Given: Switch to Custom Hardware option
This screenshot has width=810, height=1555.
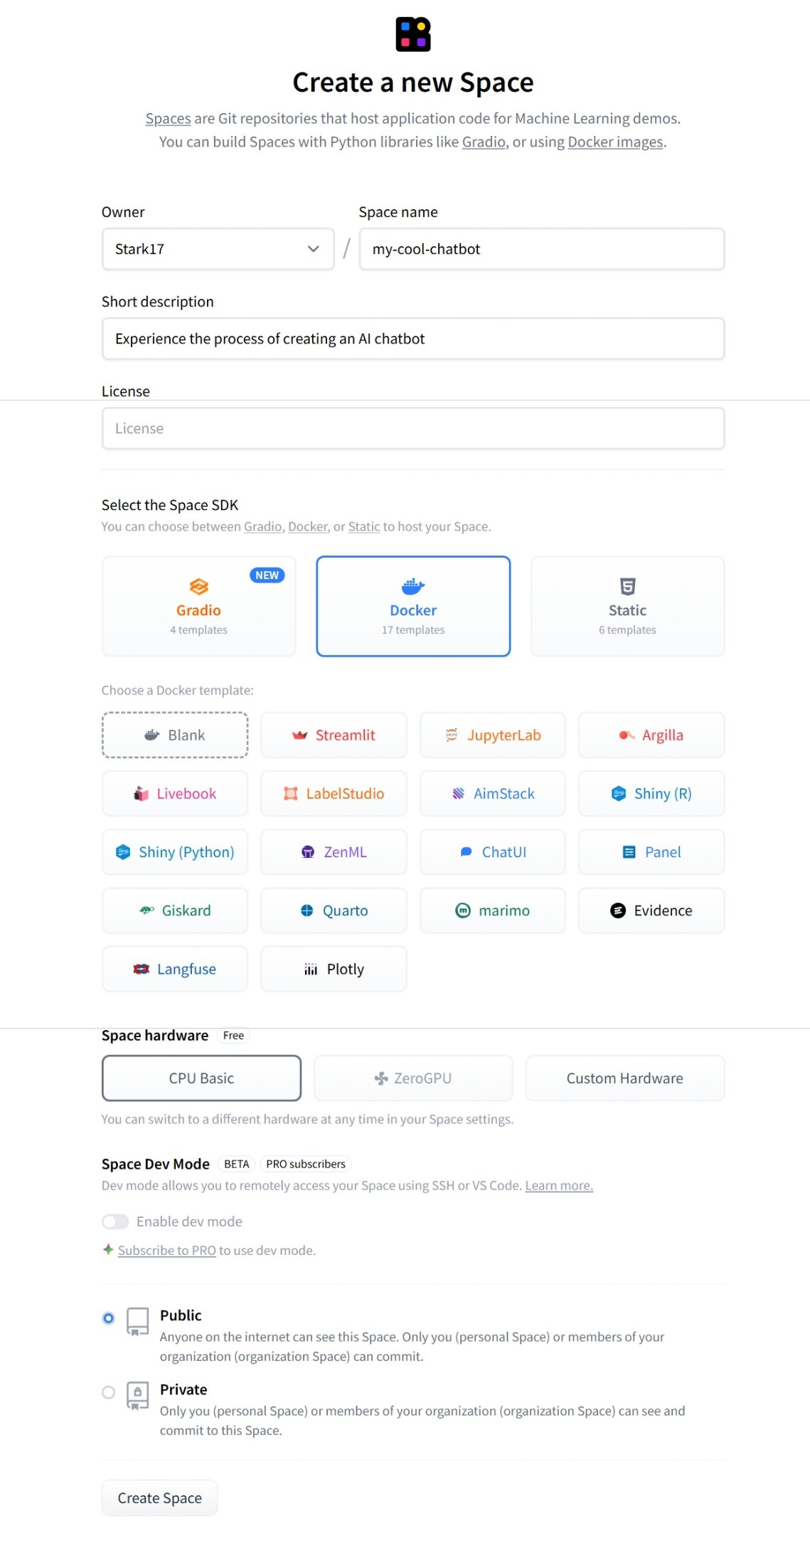Looking at the screenshot, I should (624, 1078).
